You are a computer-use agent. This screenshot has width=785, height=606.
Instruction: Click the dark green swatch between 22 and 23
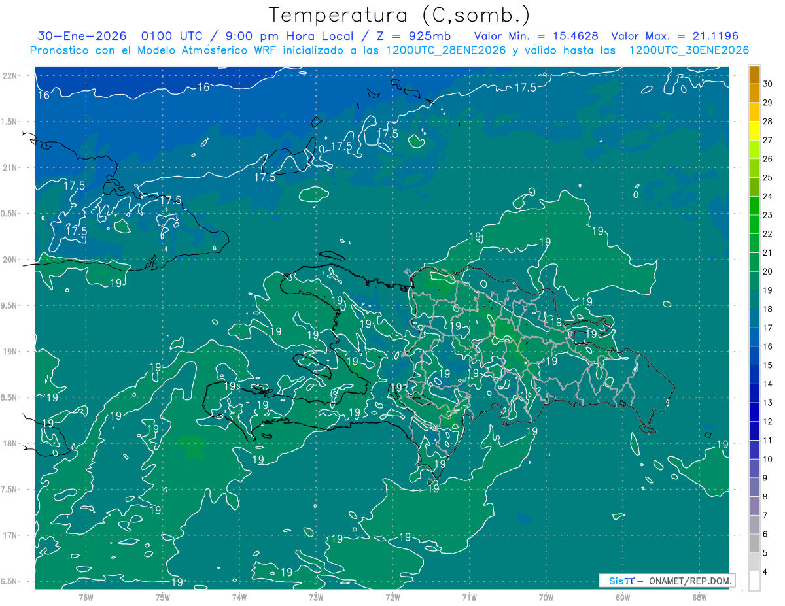(x=754, y=225)
